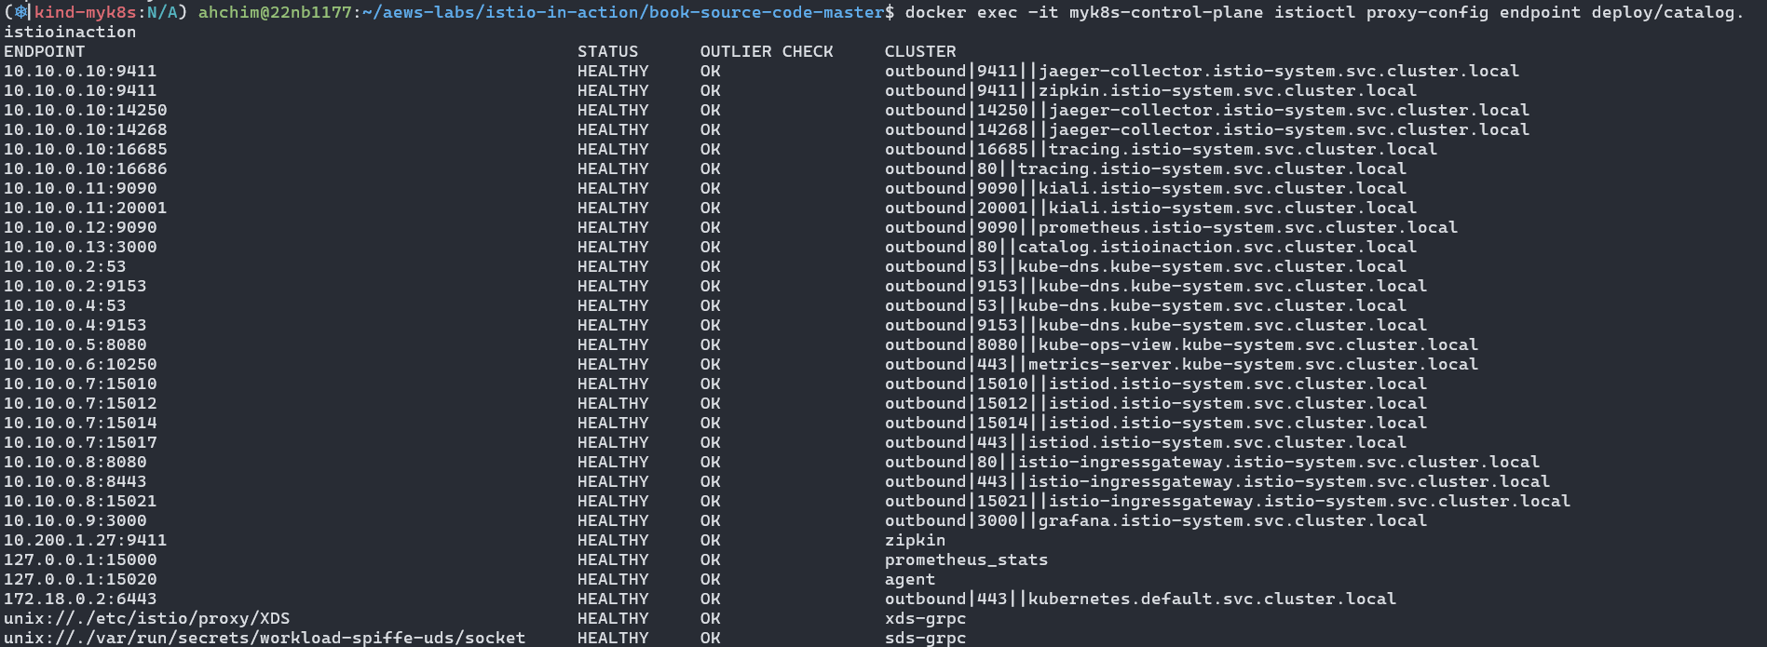Click the sds-grpc cluster name
The image size is (1767, 647).
(925, 638)
